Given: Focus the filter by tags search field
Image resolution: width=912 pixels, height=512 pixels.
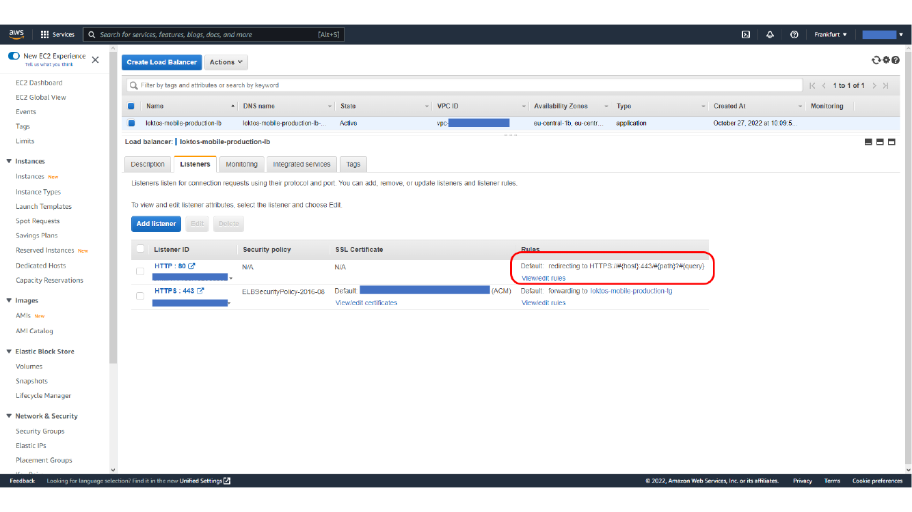Looking at the screenshot, I should 465,85.
